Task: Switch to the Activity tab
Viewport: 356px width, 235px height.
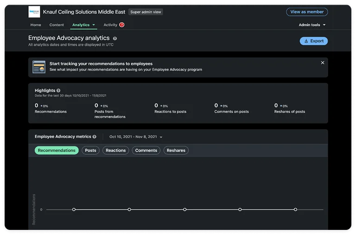Action: click(x=110, y=25)
